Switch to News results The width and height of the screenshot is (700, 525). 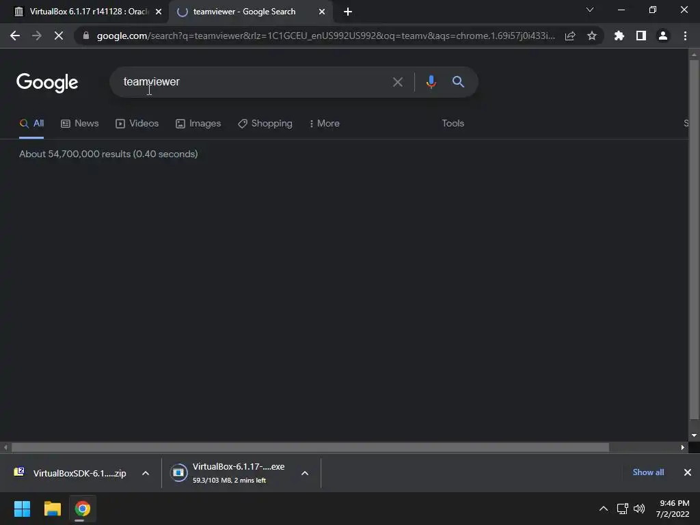point(80,124)
